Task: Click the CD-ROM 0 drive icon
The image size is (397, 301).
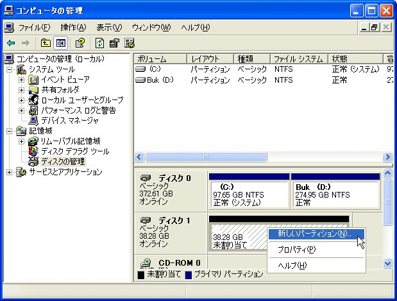Action: tap(146, 262)
